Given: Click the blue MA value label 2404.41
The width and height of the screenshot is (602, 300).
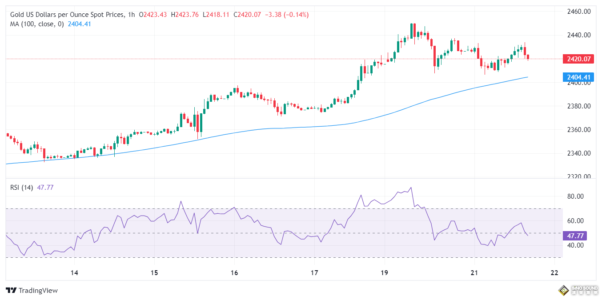Looking at the screenshot, I should coord(578,77).
